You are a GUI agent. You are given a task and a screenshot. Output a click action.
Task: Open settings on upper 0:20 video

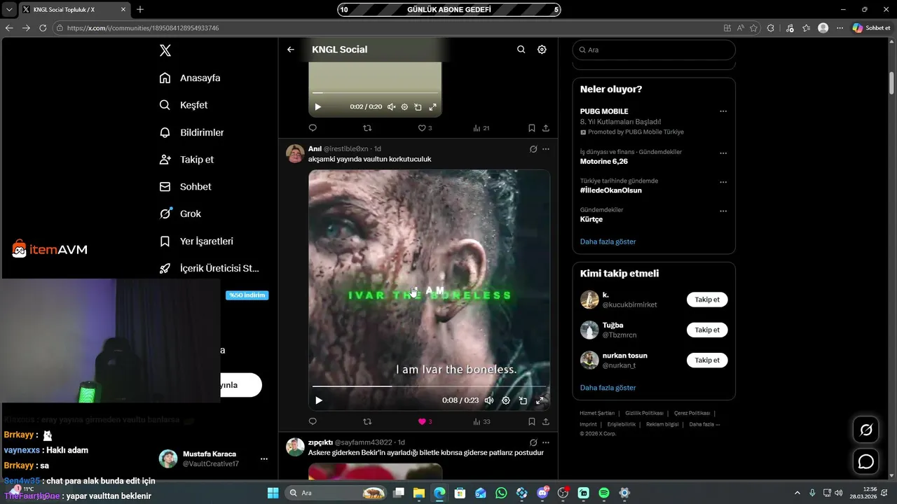(x=404, y=107)
